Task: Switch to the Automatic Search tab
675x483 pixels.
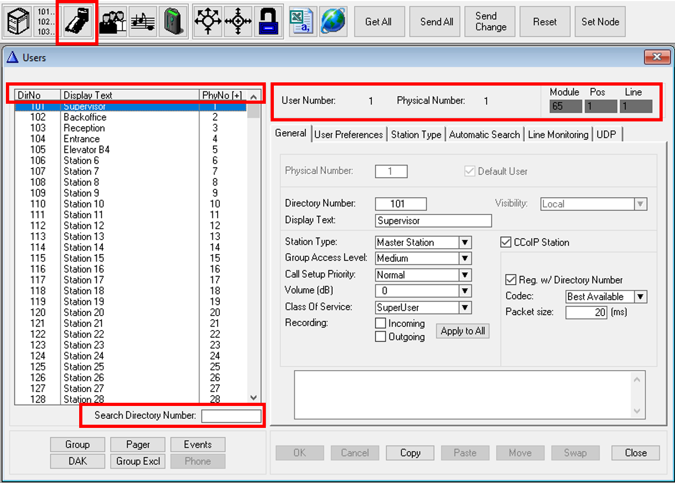Action: click(485, 135)
